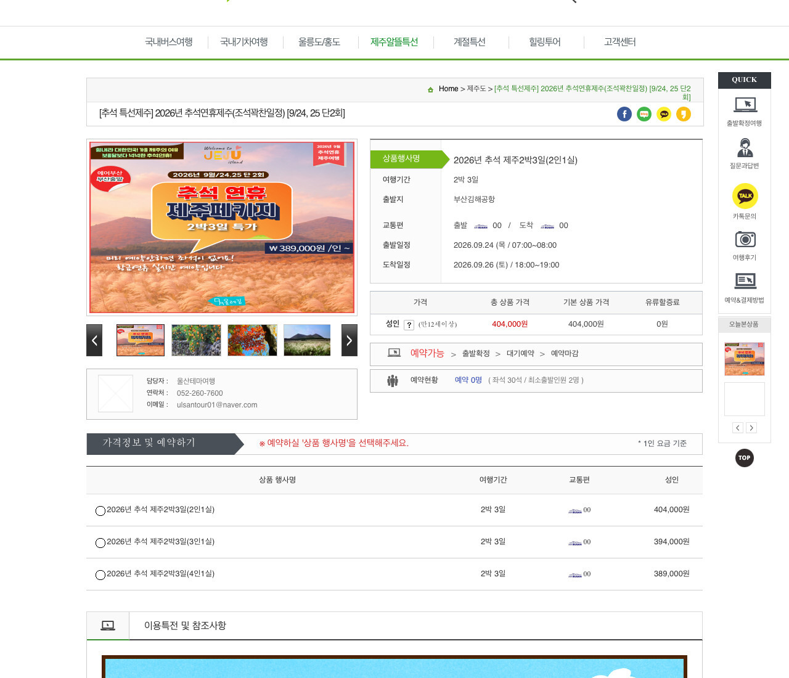Select the 2인1실 room option radio

100,511
